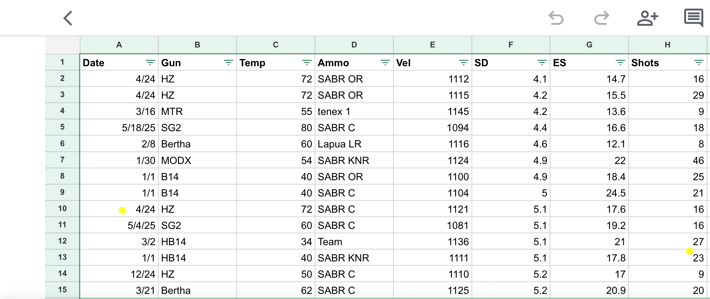The image size is (710, 299).
Task: Select column D header
Action: point(354,45)
